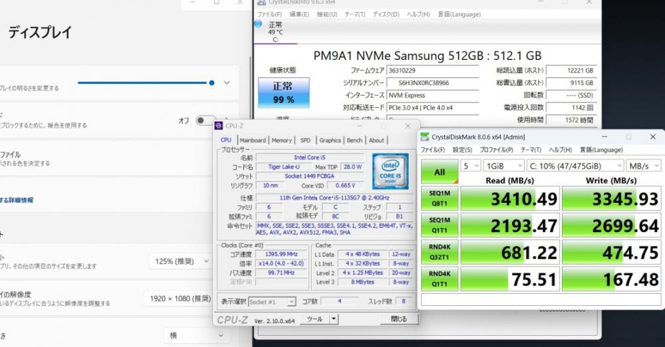Viewport: 665px width, 347px height.
Task: Toggle the night light switch set to オフ
Action: click(x=205, y=120)
